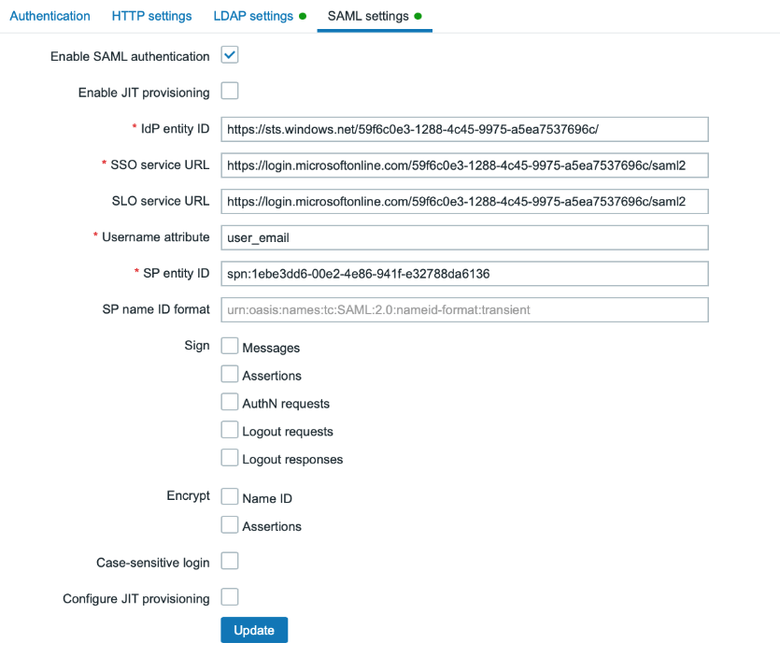780x657 pixels.
Task: Uncheck Enable SAML authentication
Action: [x=230, y=55]
